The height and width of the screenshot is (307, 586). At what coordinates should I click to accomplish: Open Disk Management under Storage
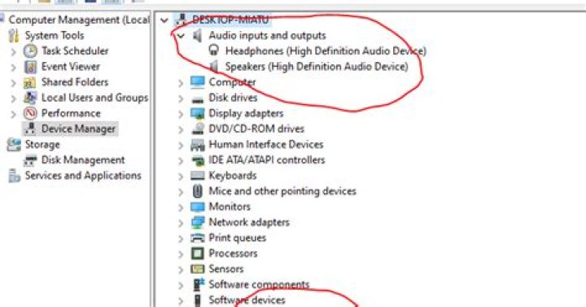point(83,160)
